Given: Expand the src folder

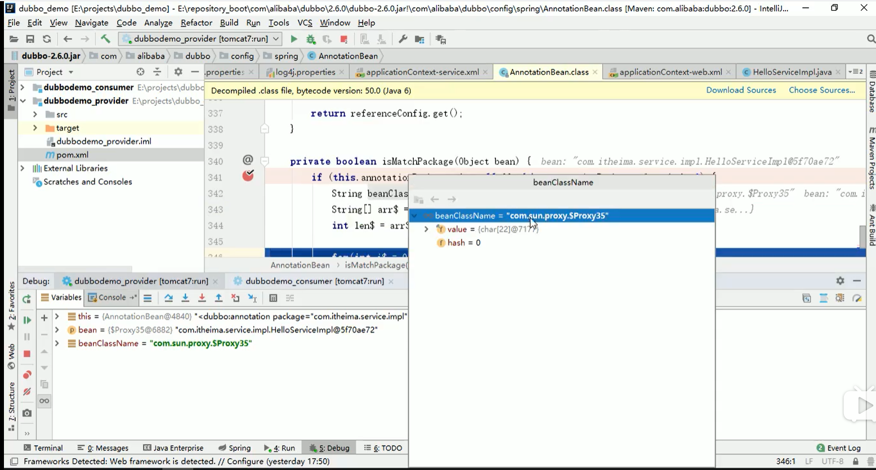Looking at the screenshot, I should point(35,114).
